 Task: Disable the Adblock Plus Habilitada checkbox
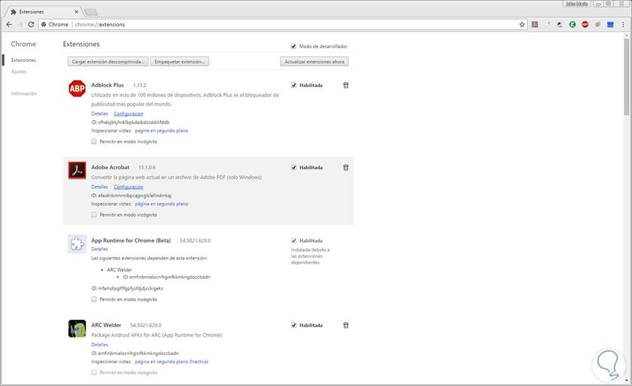pyautogui.click(x=294, y=85)
